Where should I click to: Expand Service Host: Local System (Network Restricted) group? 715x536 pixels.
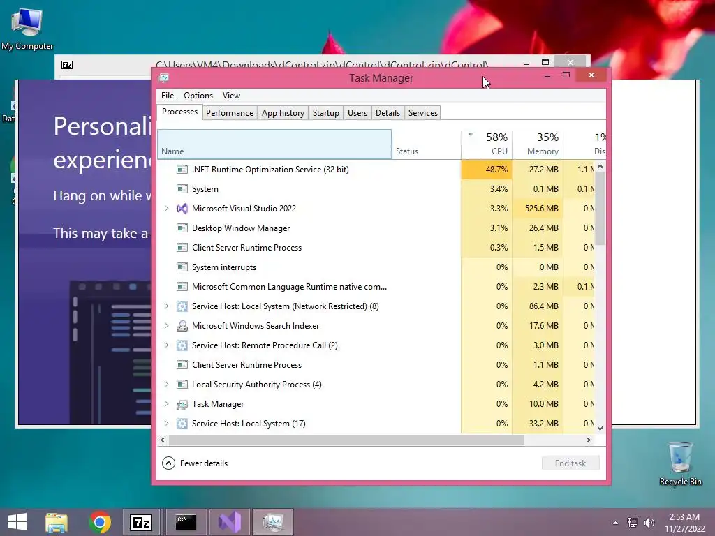pos(166,306)
